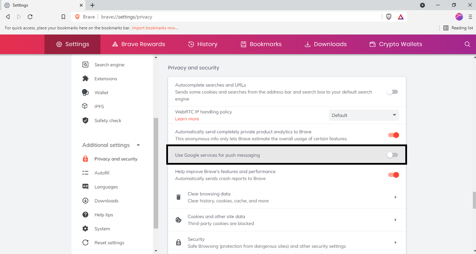Open Downloads top tab
The height and width of the screenshot is (254, 476).
point(325,44)
